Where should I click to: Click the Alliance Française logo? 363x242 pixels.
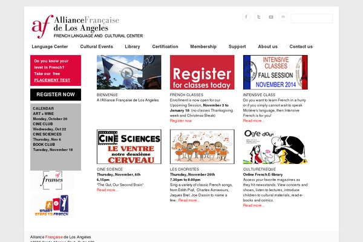(87, 27)
